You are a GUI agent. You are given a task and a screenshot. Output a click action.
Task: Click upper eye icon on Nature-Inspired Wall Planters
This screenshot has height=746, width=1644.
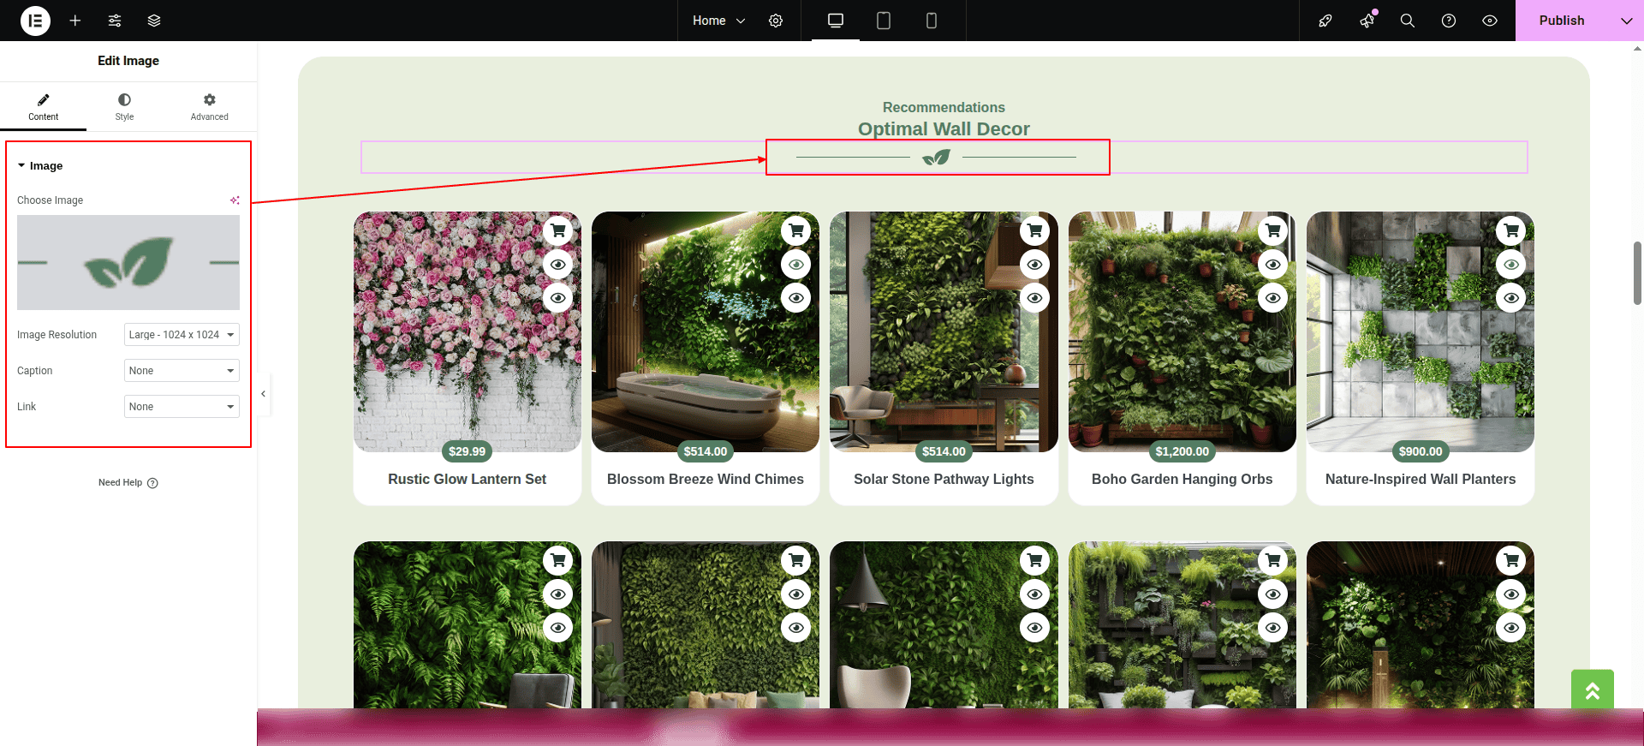click(x=1511, y=264)
